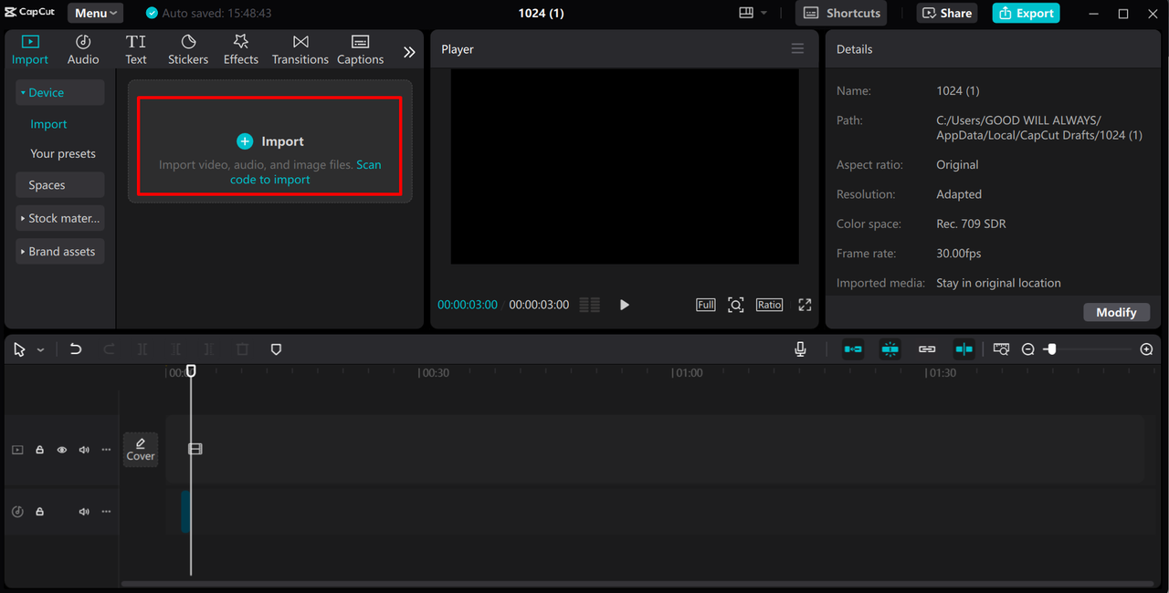Click the Delete left trim icon
This screenshot has height=593, width=1169.
point(176,349)
